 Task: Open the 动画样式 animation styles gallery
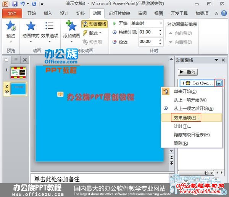coord(31,32)
